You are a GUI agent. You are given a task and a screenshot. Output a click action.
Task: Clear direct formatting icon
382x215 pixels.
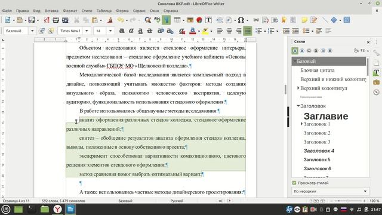(x=181, y=30)
